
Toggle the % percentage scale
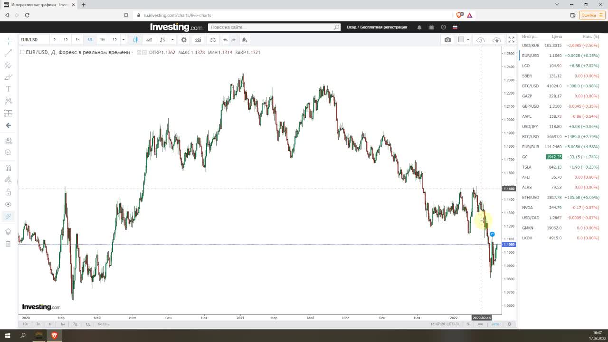coord(468,324)
